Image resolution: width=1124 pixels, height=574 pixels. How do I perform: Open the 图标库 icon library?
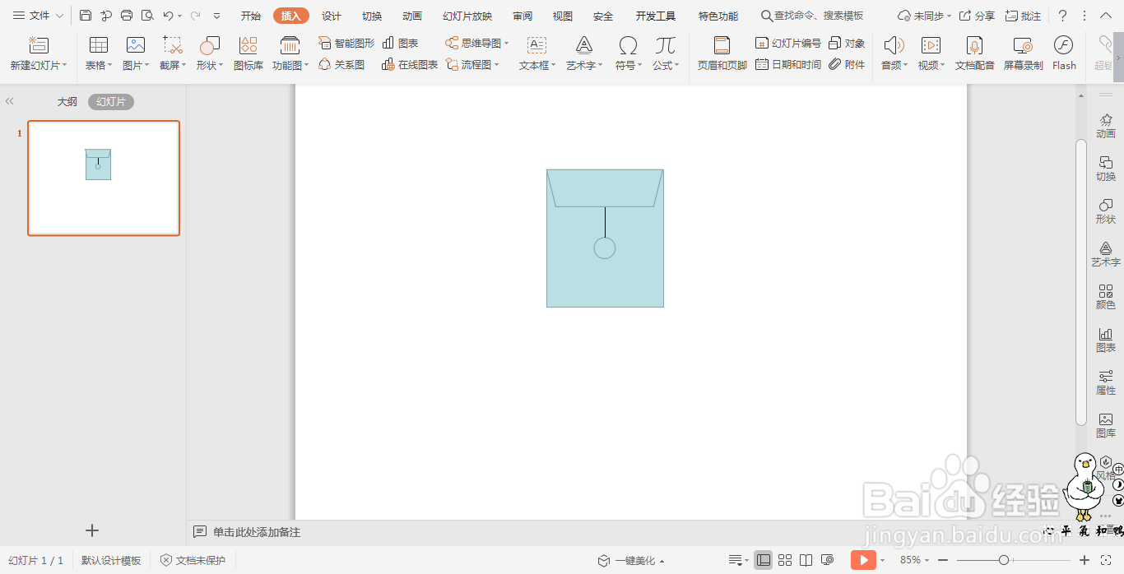pyautogui.click(x=248, y=53)
